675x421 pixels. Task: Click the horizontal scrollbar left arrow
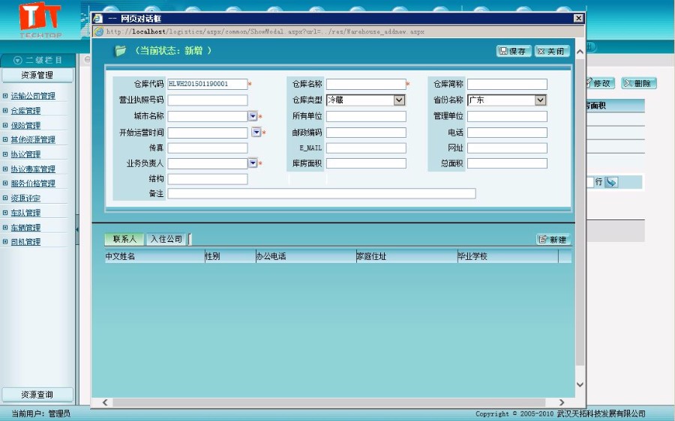click(x=105, y=402)
